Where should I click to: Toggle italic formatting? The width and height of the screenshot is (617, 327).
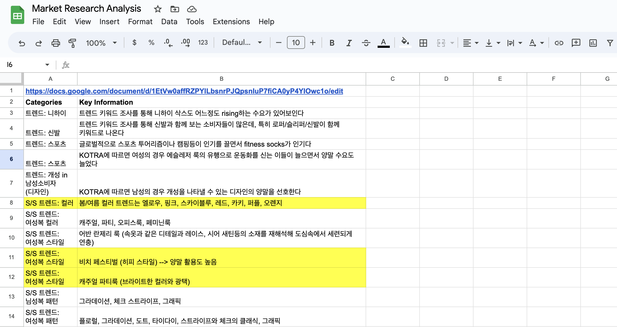(x=349, y=43)
